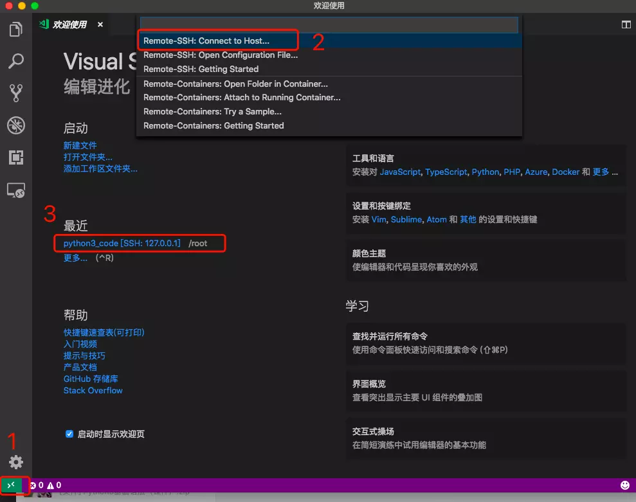Click the JavaScript language link
This screenshot has width=636, height=502.
400,172
